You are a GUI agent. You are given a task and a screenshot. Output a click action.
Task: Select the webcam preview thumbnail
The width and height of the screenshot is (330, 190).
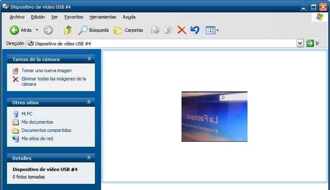(214, 117)
